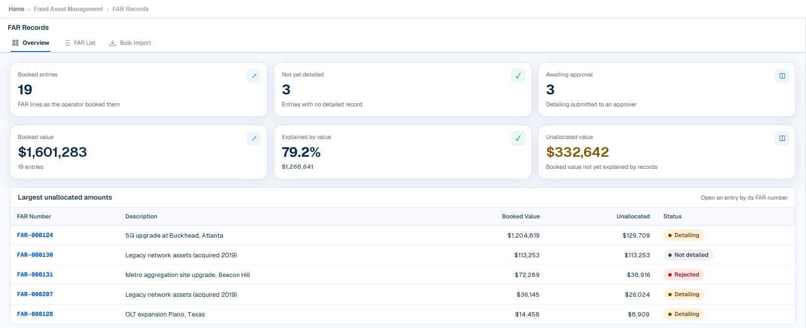Click 'OLT expansion Plano, Texas' description
Screen dimensions: 806x328
(x=165, y=315)
